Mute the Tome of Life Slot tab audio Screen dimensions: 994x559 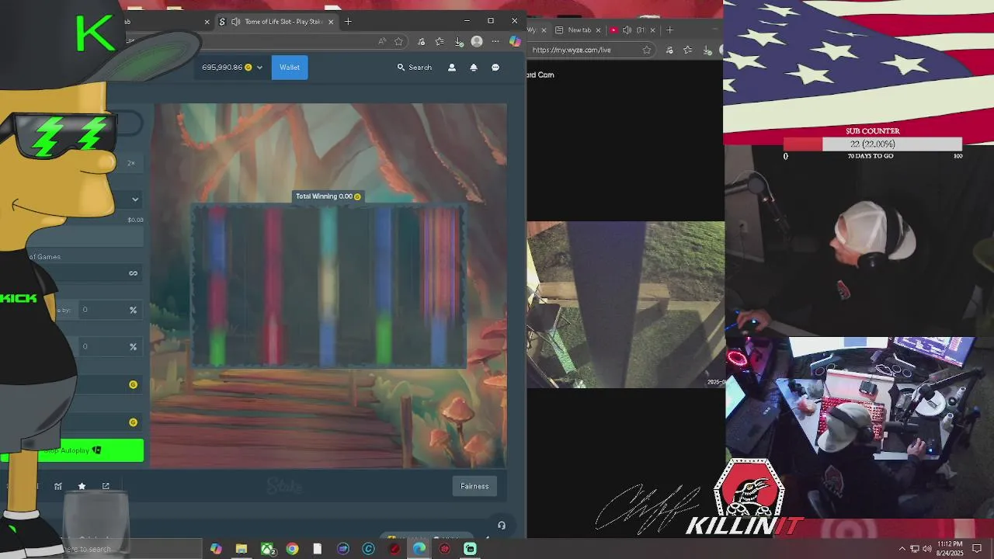tap(235, 22)
